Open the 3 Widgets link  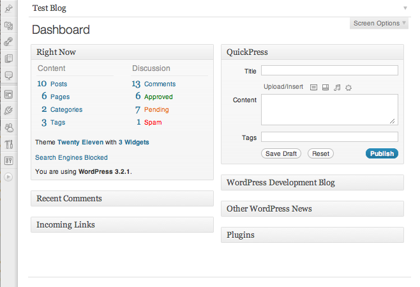(x=133, y=142)
